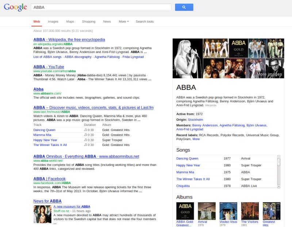Open the Arrival album cover thumbnail

pos(207,211)
